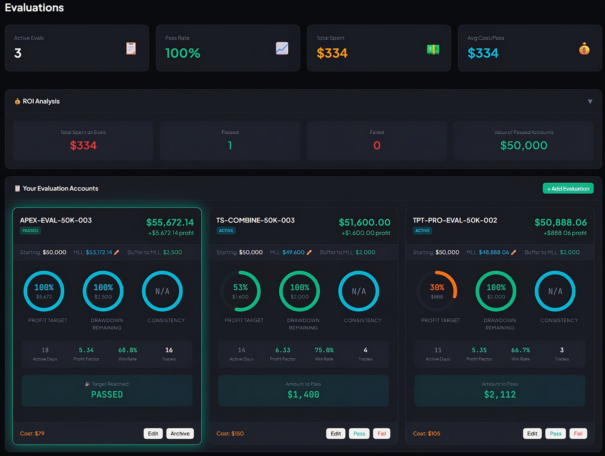605x456 pixels.
Task: Mark TPT-PRO-EVAL-50K-002 as Pass
Action: [x=555, y=434]
